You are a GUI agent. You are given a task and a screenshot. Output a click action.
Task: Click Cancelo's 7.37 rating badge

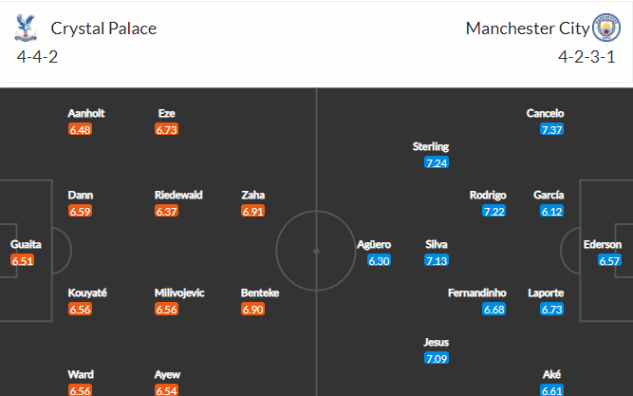coord(551,129)
